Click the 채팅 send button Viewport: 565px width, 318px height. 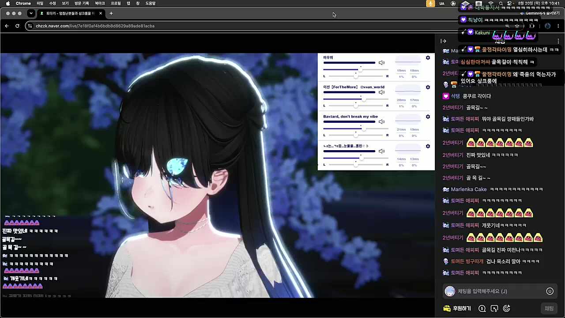(549, 308)
